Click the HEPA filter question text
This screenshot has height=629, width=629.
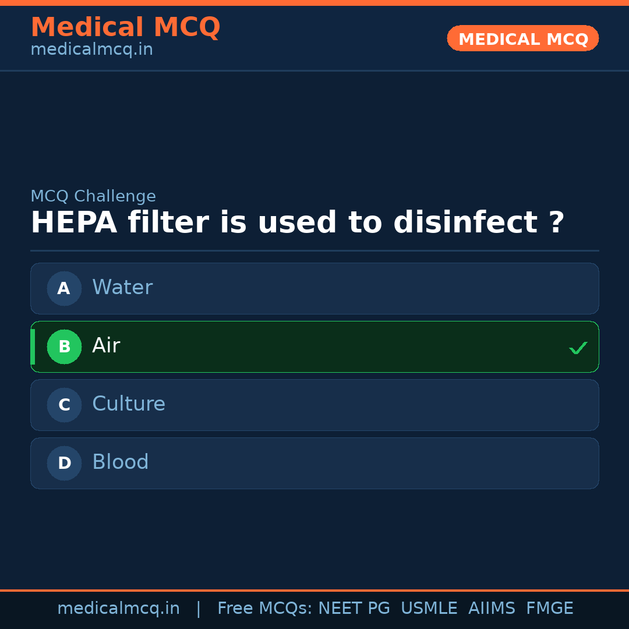tap(297, 223)
